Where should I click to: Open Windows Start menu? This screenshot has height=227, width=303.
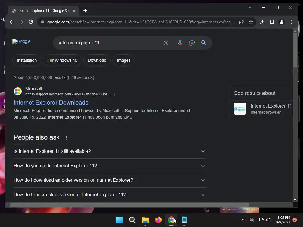coord(119,220)
